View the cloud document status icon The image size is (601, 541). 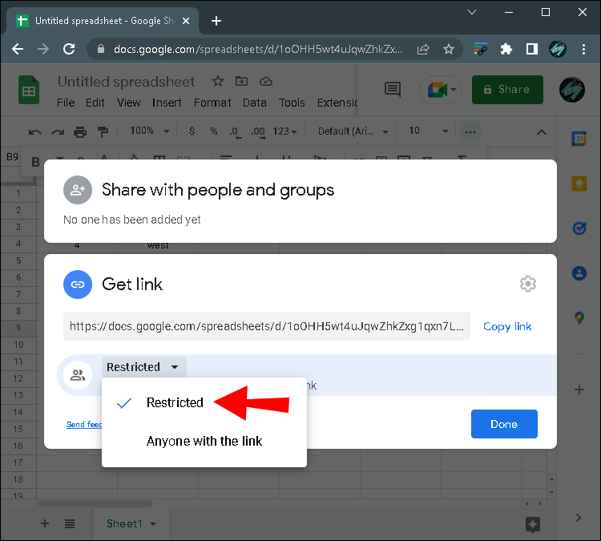266,82
